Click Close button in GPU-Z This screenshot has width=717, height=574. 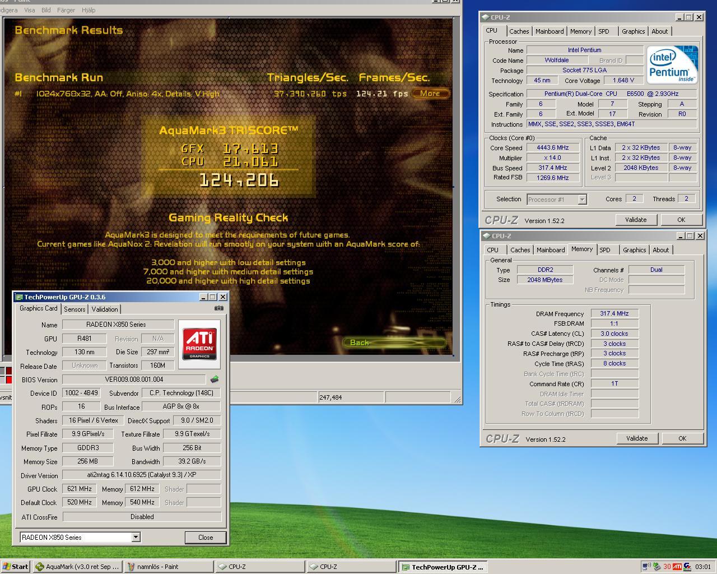206,537
